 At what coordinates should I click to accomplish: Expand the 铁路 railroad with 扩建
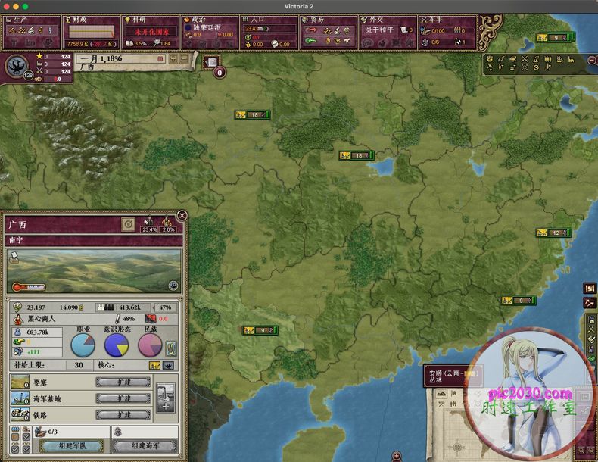[x=123, y=415]
